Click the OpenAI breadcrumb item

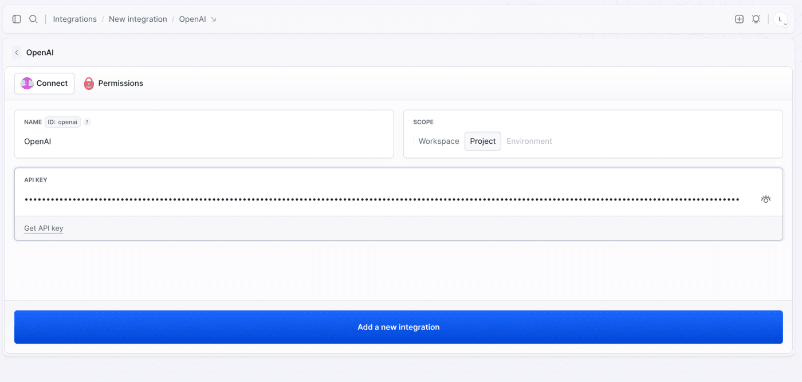(192, 19)
